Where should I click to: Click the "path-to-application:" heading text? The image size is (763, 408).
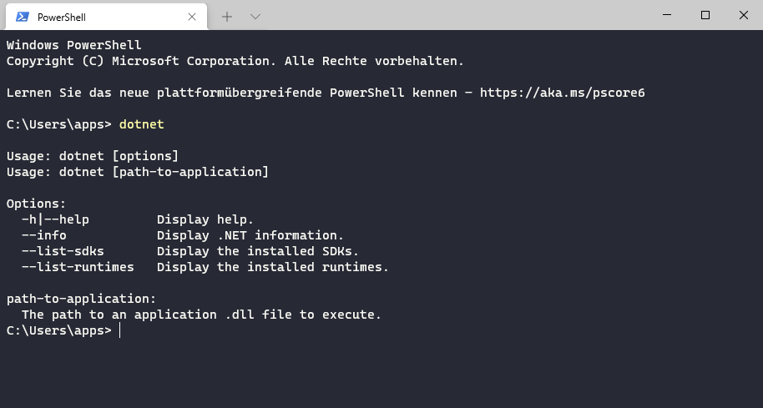81,299
